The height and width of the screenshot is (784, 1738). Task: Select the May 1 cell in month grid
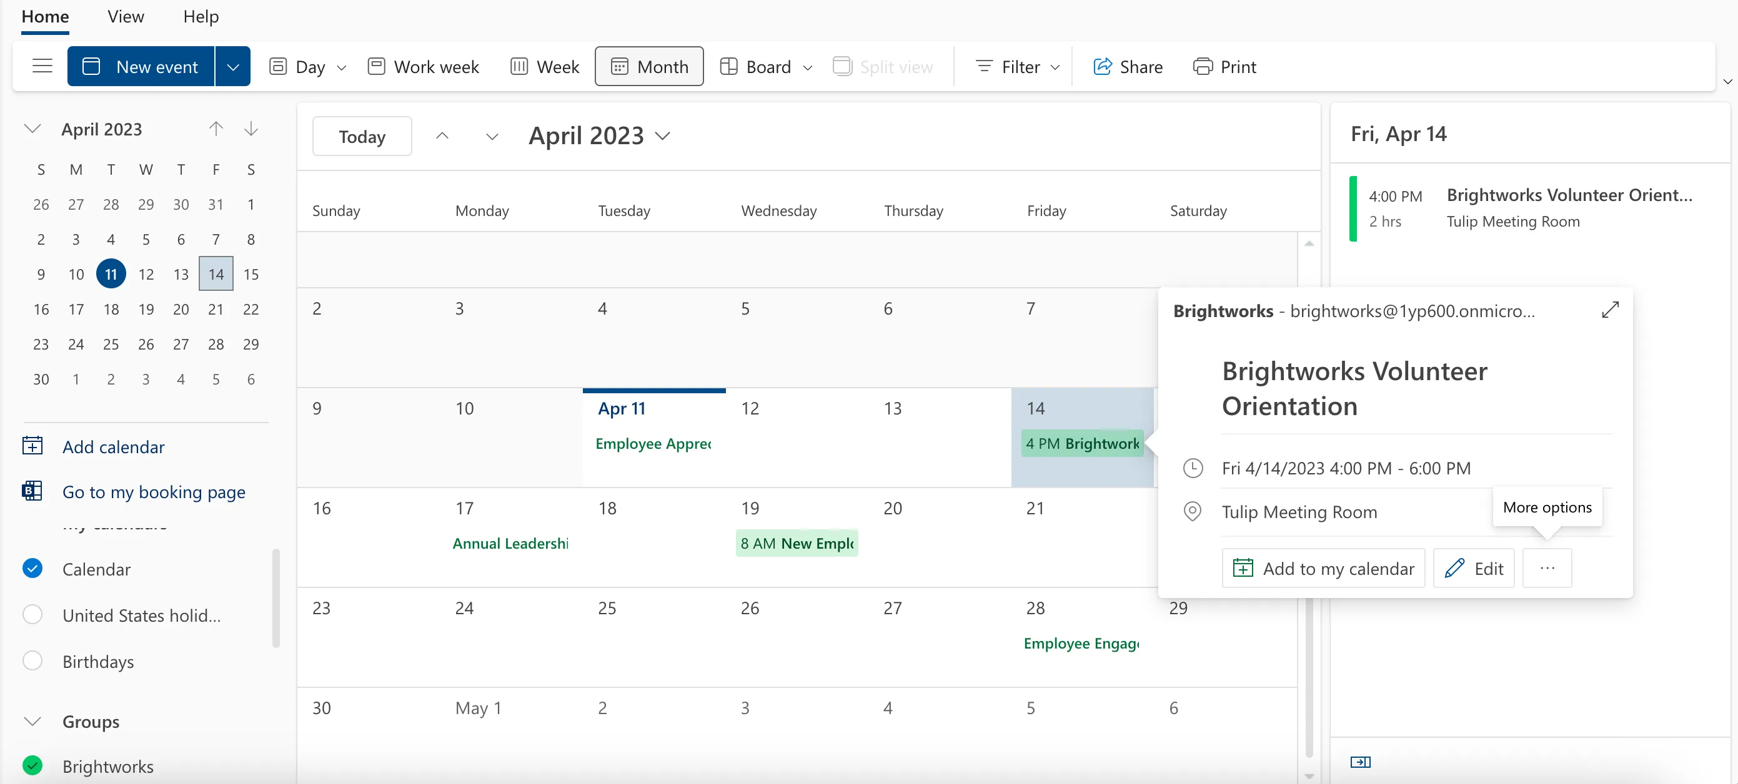(511, 735)
